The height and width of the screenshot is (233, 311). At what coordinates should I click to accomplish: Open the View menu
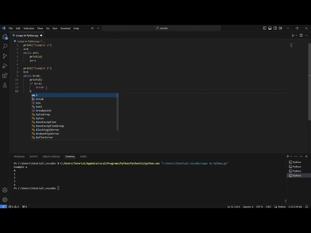[x=40, y=28]
